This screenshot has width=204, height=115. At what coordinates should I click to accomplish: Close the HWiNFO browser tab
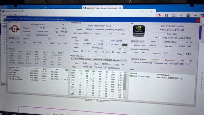pyautogui.click(x=120, y=8)
